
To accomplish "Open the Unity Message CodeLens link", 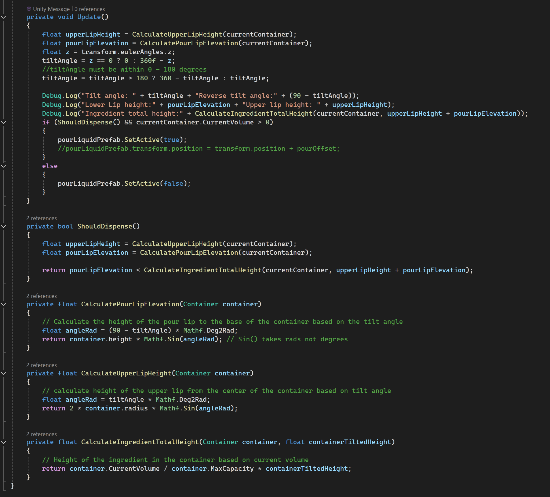I will point(51,9).
